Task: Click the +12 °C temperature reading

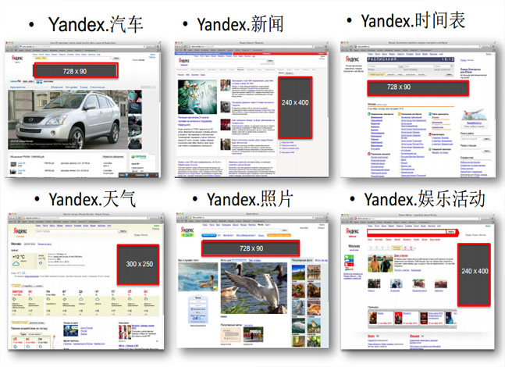Action: [19, 257]
